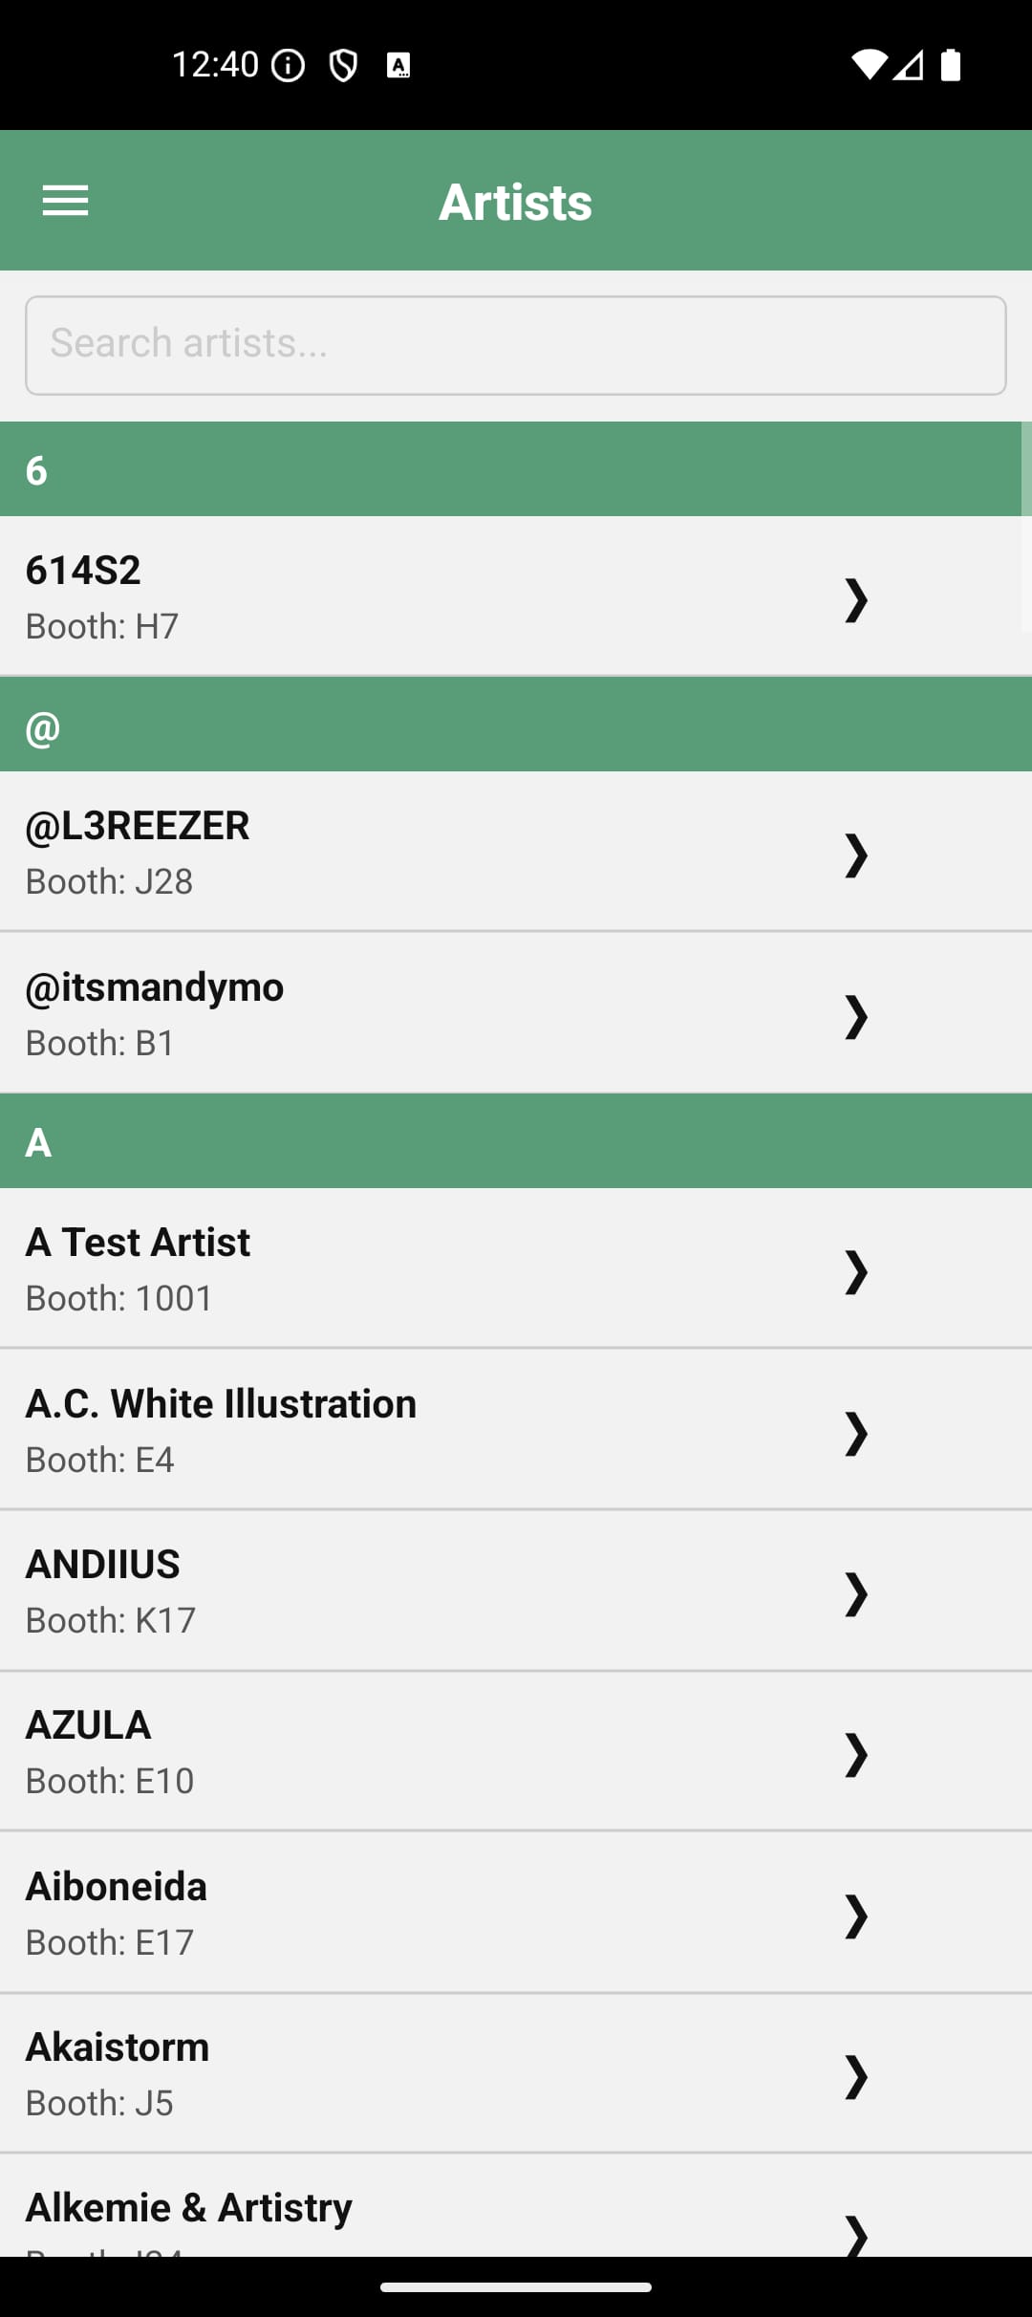
Task: Tap the chevron beside @itsmandymo
Action: 855,1016
